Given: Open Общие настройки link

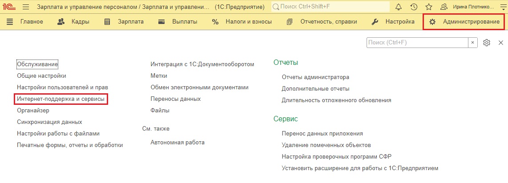Looking at the screenshot, I should 41,76.
